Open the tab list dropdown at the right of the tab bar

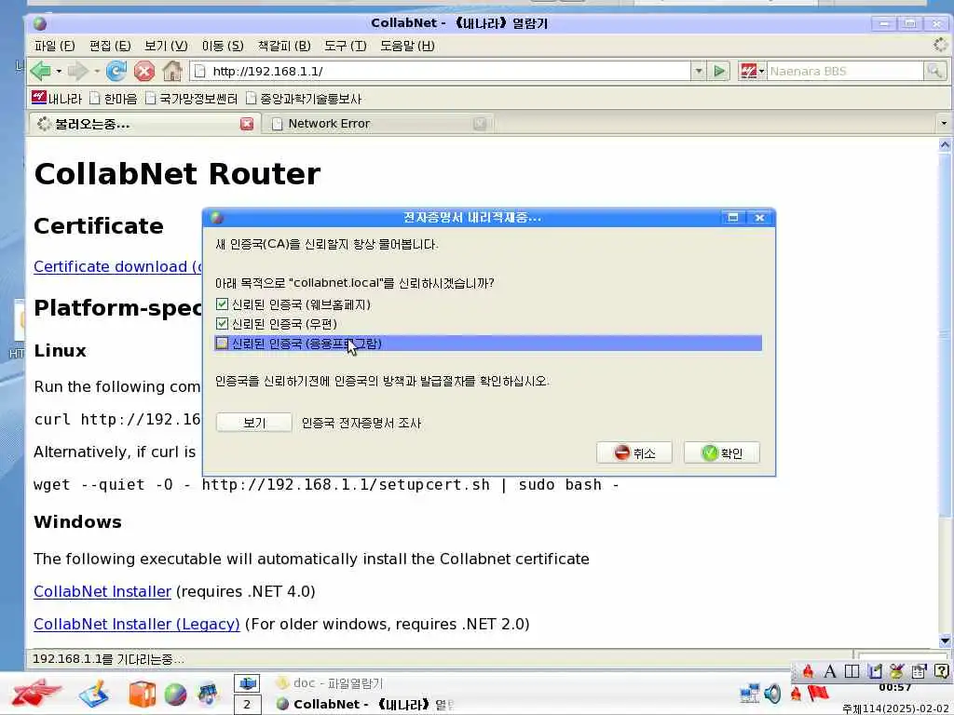tap(944, 124)
